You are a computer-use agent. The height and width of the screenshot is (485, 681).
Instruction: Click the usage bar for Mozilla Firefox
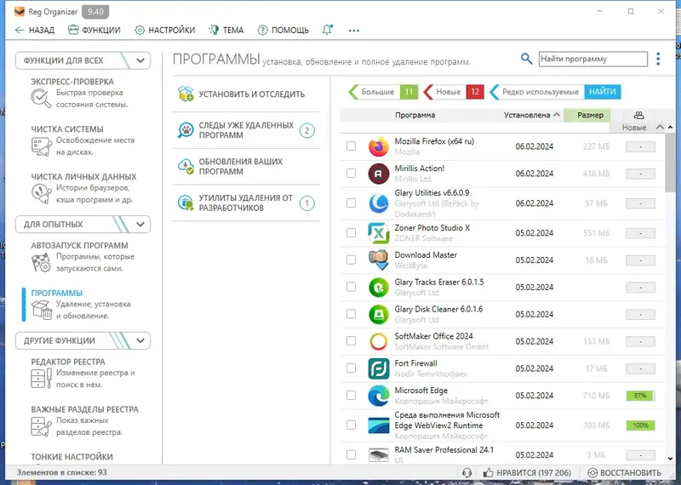(x=640, y=146)
